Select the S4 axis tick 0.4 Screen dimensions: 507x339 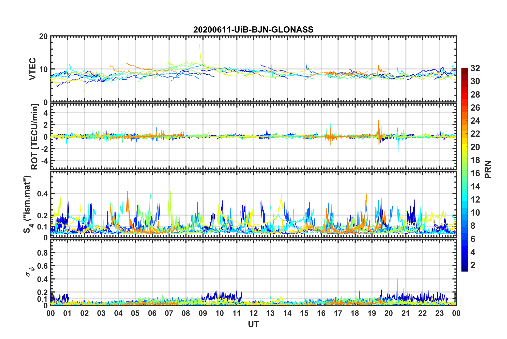[x=42, y=194]
